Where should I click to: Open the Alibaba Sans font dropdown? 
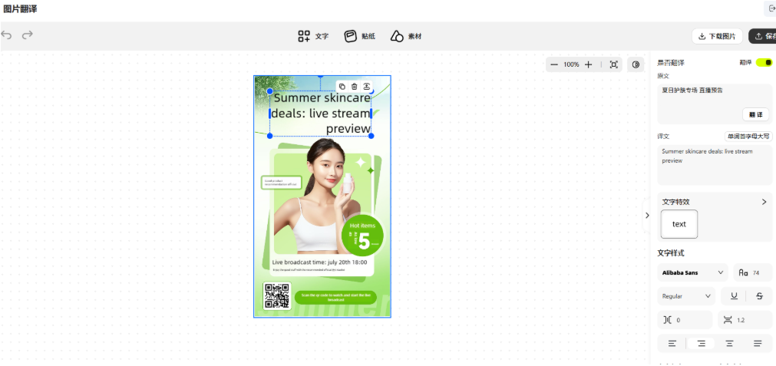click(692, 272)
